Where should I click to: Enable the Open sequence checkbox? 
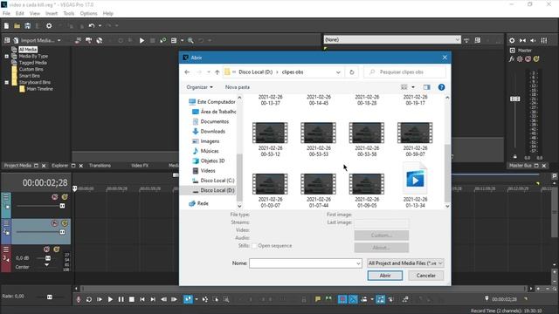click(x=254, y=246)
